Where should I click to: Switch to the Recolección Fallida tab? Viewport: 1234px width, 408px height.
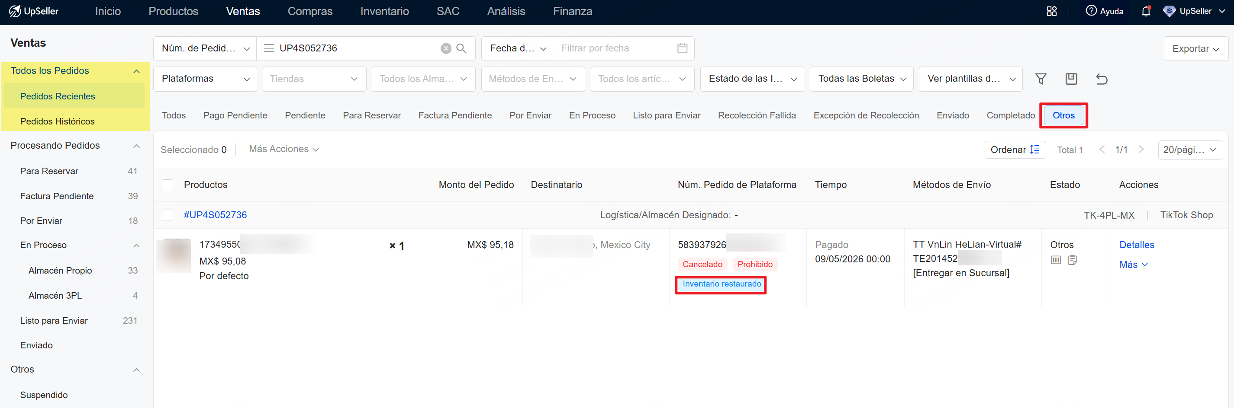(757, 115)
